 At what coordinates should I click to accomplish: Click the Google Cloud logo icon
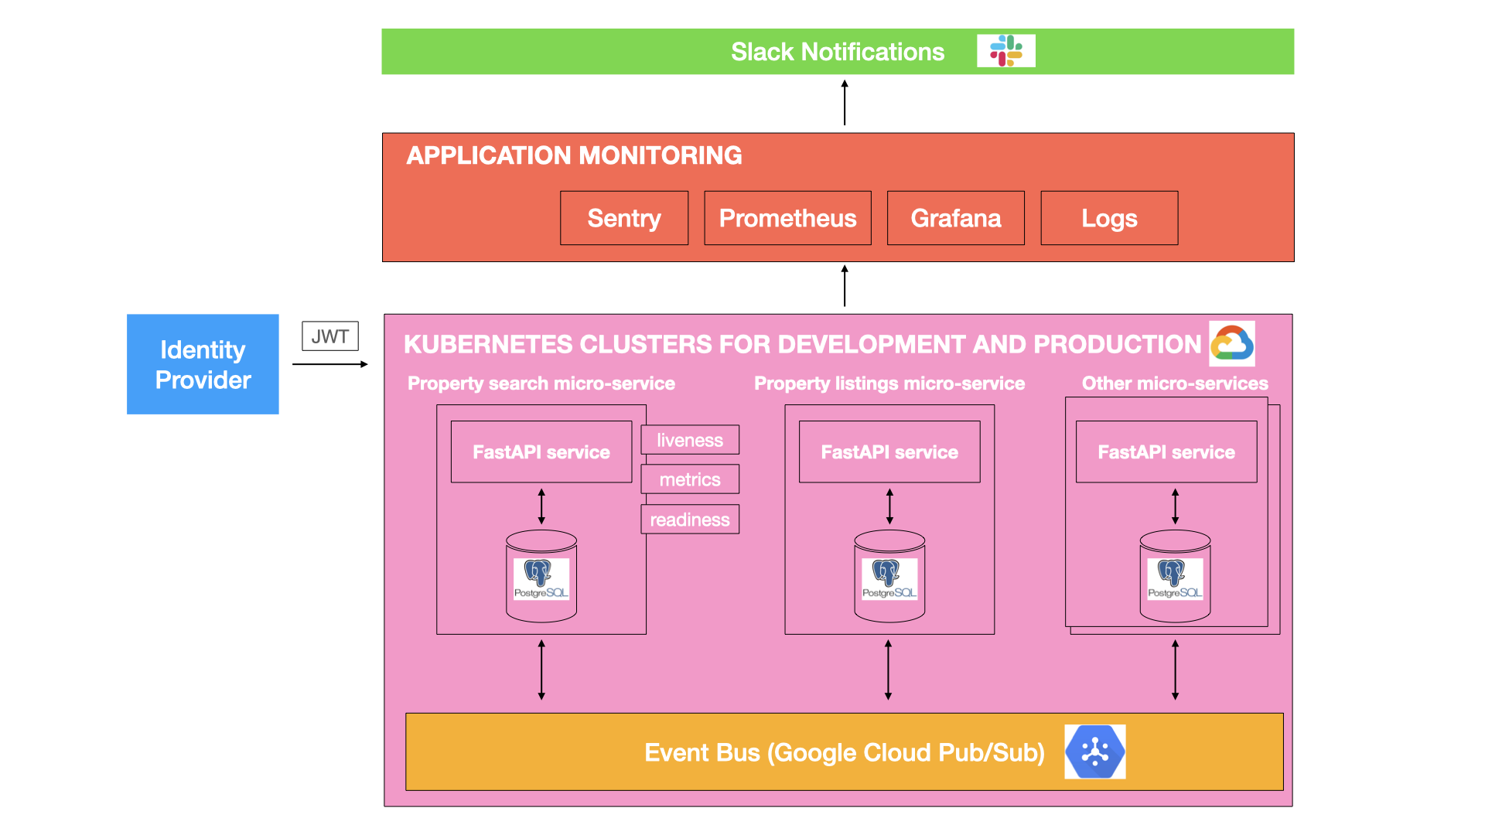pos(1231,343)
